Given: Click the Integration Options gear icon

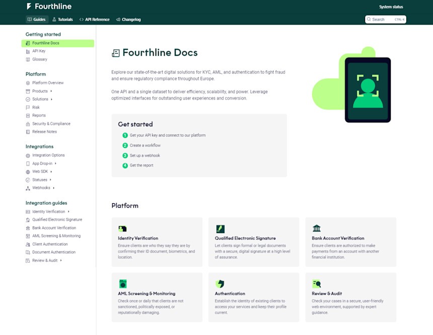Looking at the screenshot, I should [28, 155].
